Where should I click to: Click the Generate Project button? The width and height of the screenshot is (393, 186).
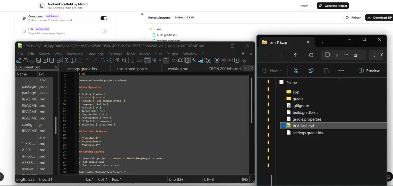tap(333, 6)
